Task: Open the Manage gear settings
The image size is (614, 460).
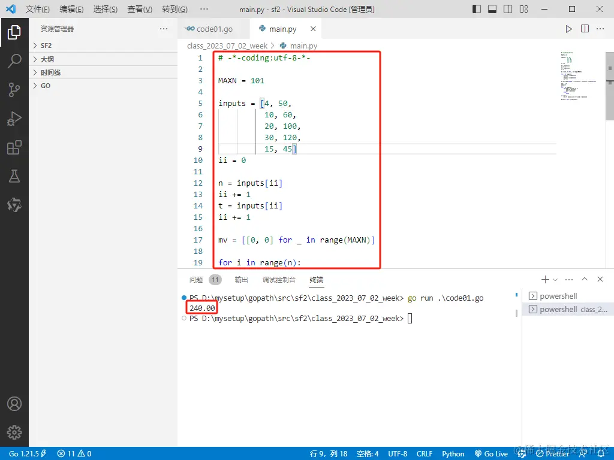Action: pos(14,432)
